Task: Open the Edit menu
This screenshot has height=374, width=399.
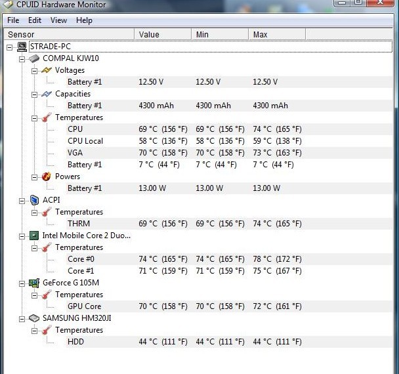Action: (x=35, y=20)
